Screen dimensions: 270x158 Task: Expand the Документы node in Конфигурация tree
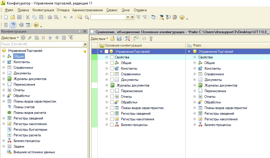[x=4, y=73]
